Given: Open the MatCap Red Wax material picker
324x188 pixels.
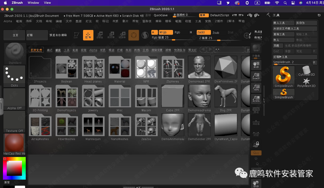Looking at the screenshot, I should [15, 144].
